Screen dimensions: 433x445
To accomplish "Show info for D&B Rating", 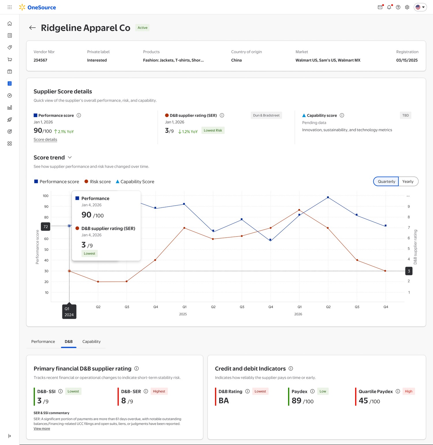I will [x=247, y=391].
